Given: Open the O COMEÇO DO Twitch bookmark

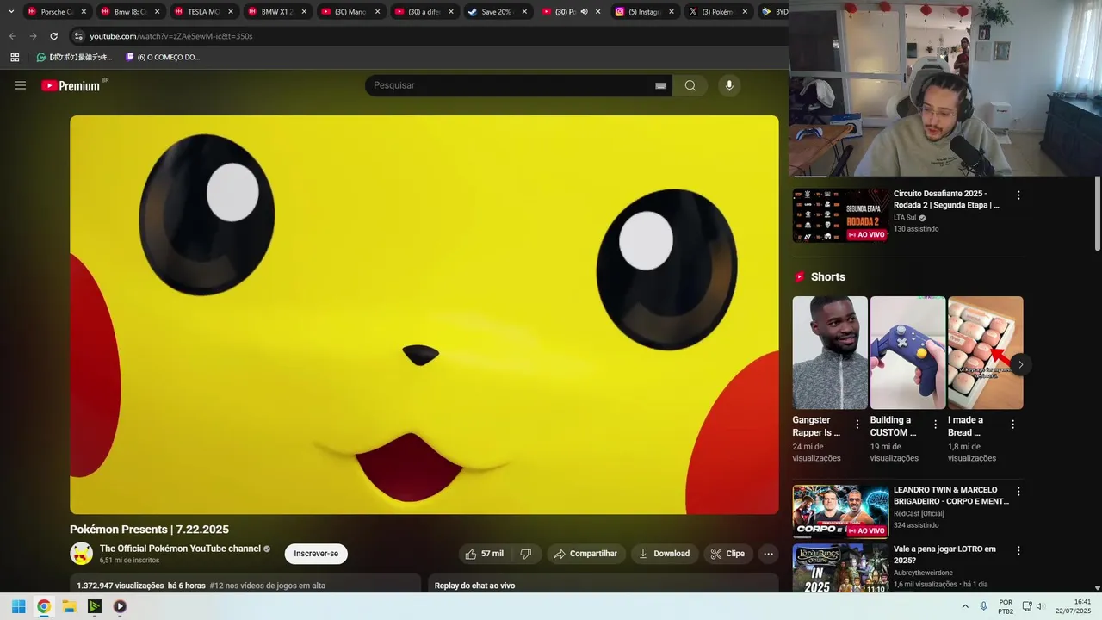Looking at the screenshot, I should (163, 58).
